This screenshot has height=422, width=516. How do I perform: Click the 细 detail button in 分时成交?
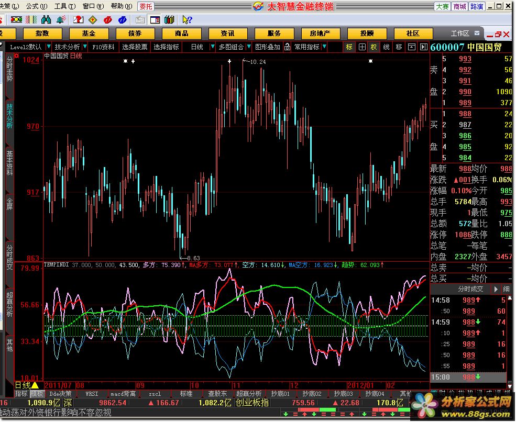tap(506, 289)
